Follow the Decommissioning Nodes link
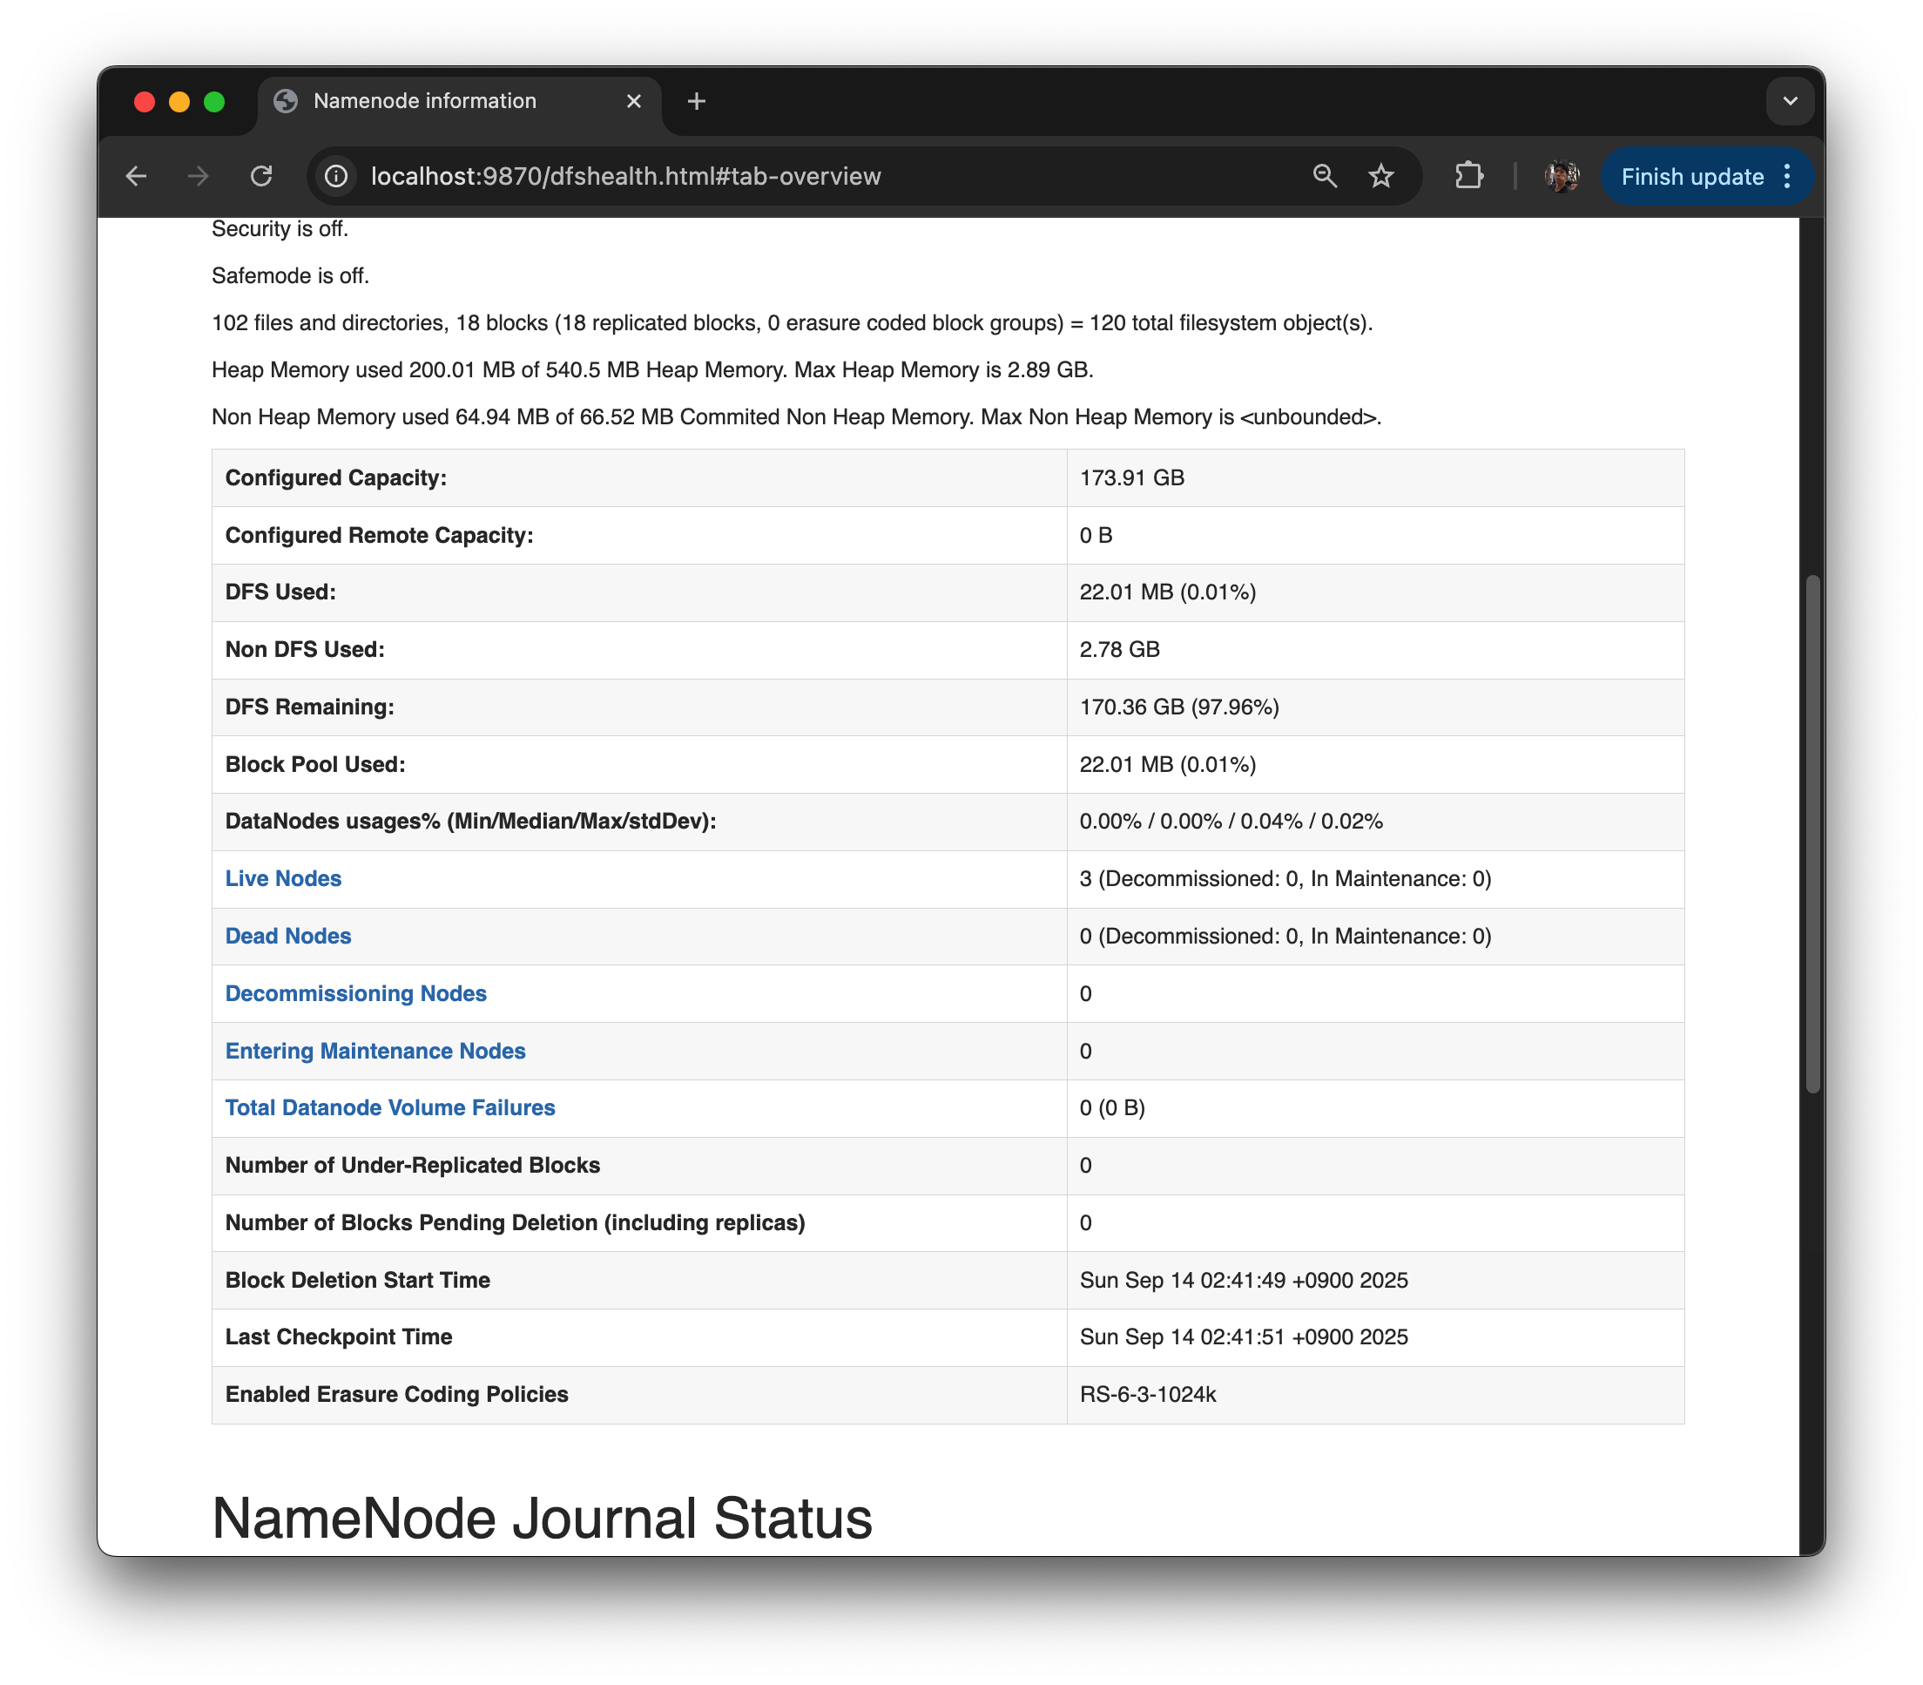 pyautogui.click(x=355, y=993)
